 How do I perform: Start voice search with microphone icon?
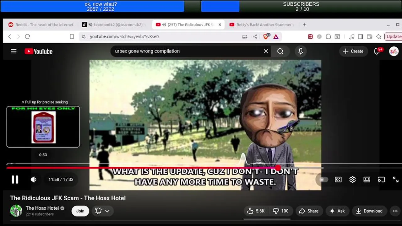point(301,51)
